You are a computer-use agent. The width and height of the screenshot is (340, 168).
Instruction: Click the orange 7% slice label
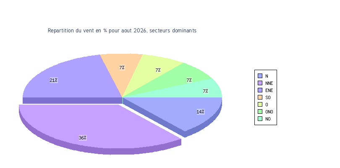click(122, 68)
